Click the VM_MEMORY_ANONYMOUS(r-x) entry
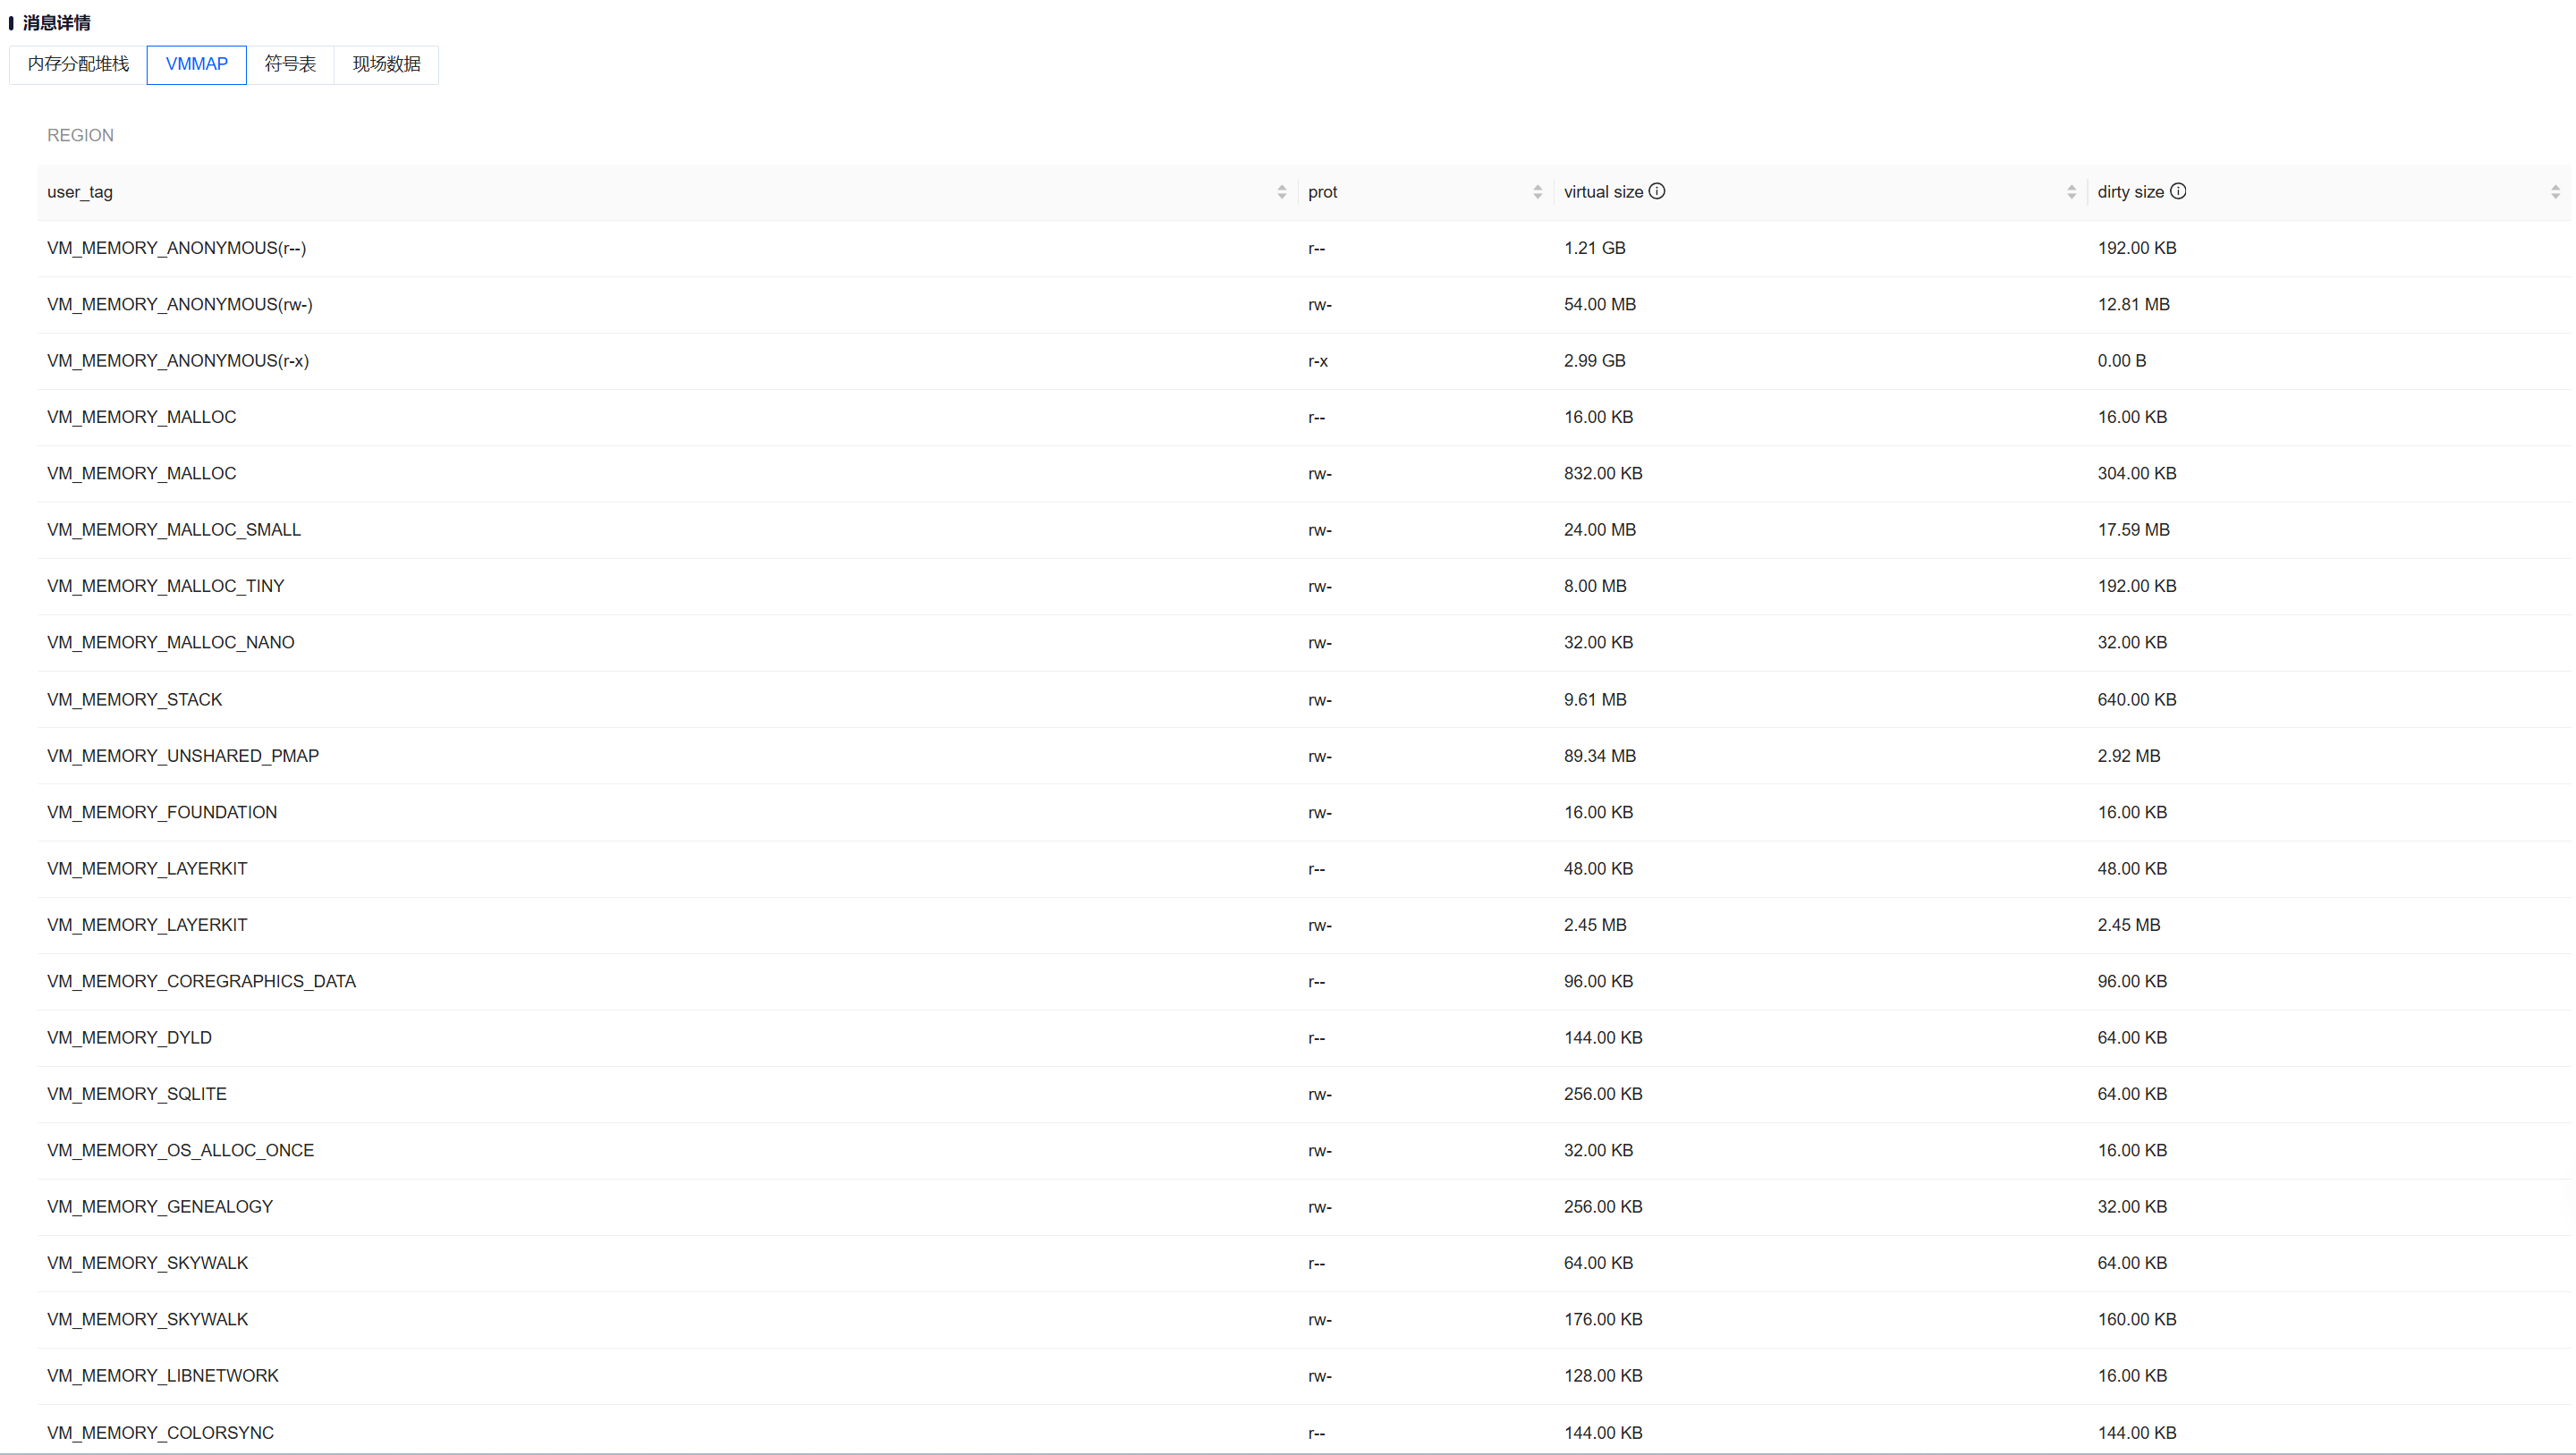2576x1455 pixels. [x=178, y=360]
